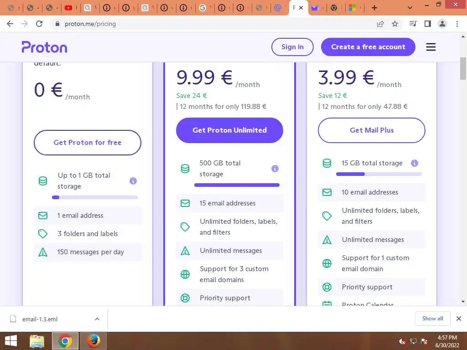This screenshot has height=350, width=467.
Task: Open tab search dropdown arrow
Action: click(410, 8)
